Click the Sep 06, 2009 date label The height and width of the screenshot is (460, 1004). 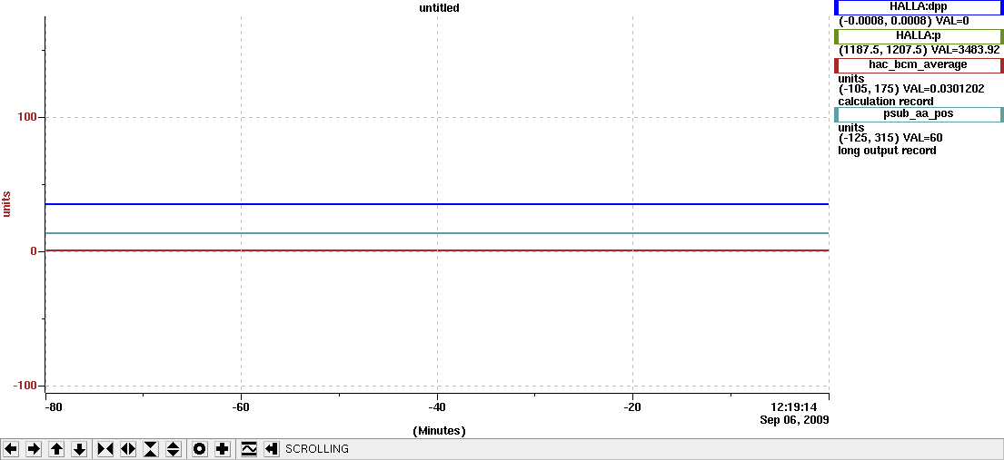795,420
